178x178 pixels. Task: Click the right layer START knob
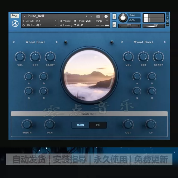[x=158, y=57]
